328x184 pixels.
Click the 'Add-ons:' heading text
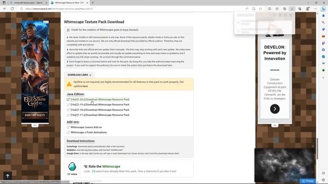pos(73,122)
